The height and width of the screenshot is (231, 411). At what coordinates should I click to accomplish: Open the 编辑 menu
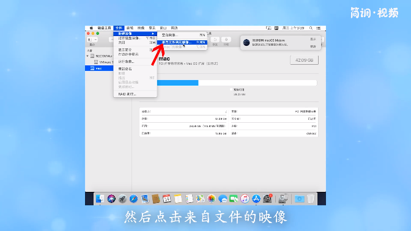tap(130, 28)
